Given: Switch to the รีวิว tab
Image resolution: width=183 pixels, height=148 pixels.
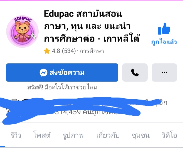Looking at the screenshot, I should point(16,135).
